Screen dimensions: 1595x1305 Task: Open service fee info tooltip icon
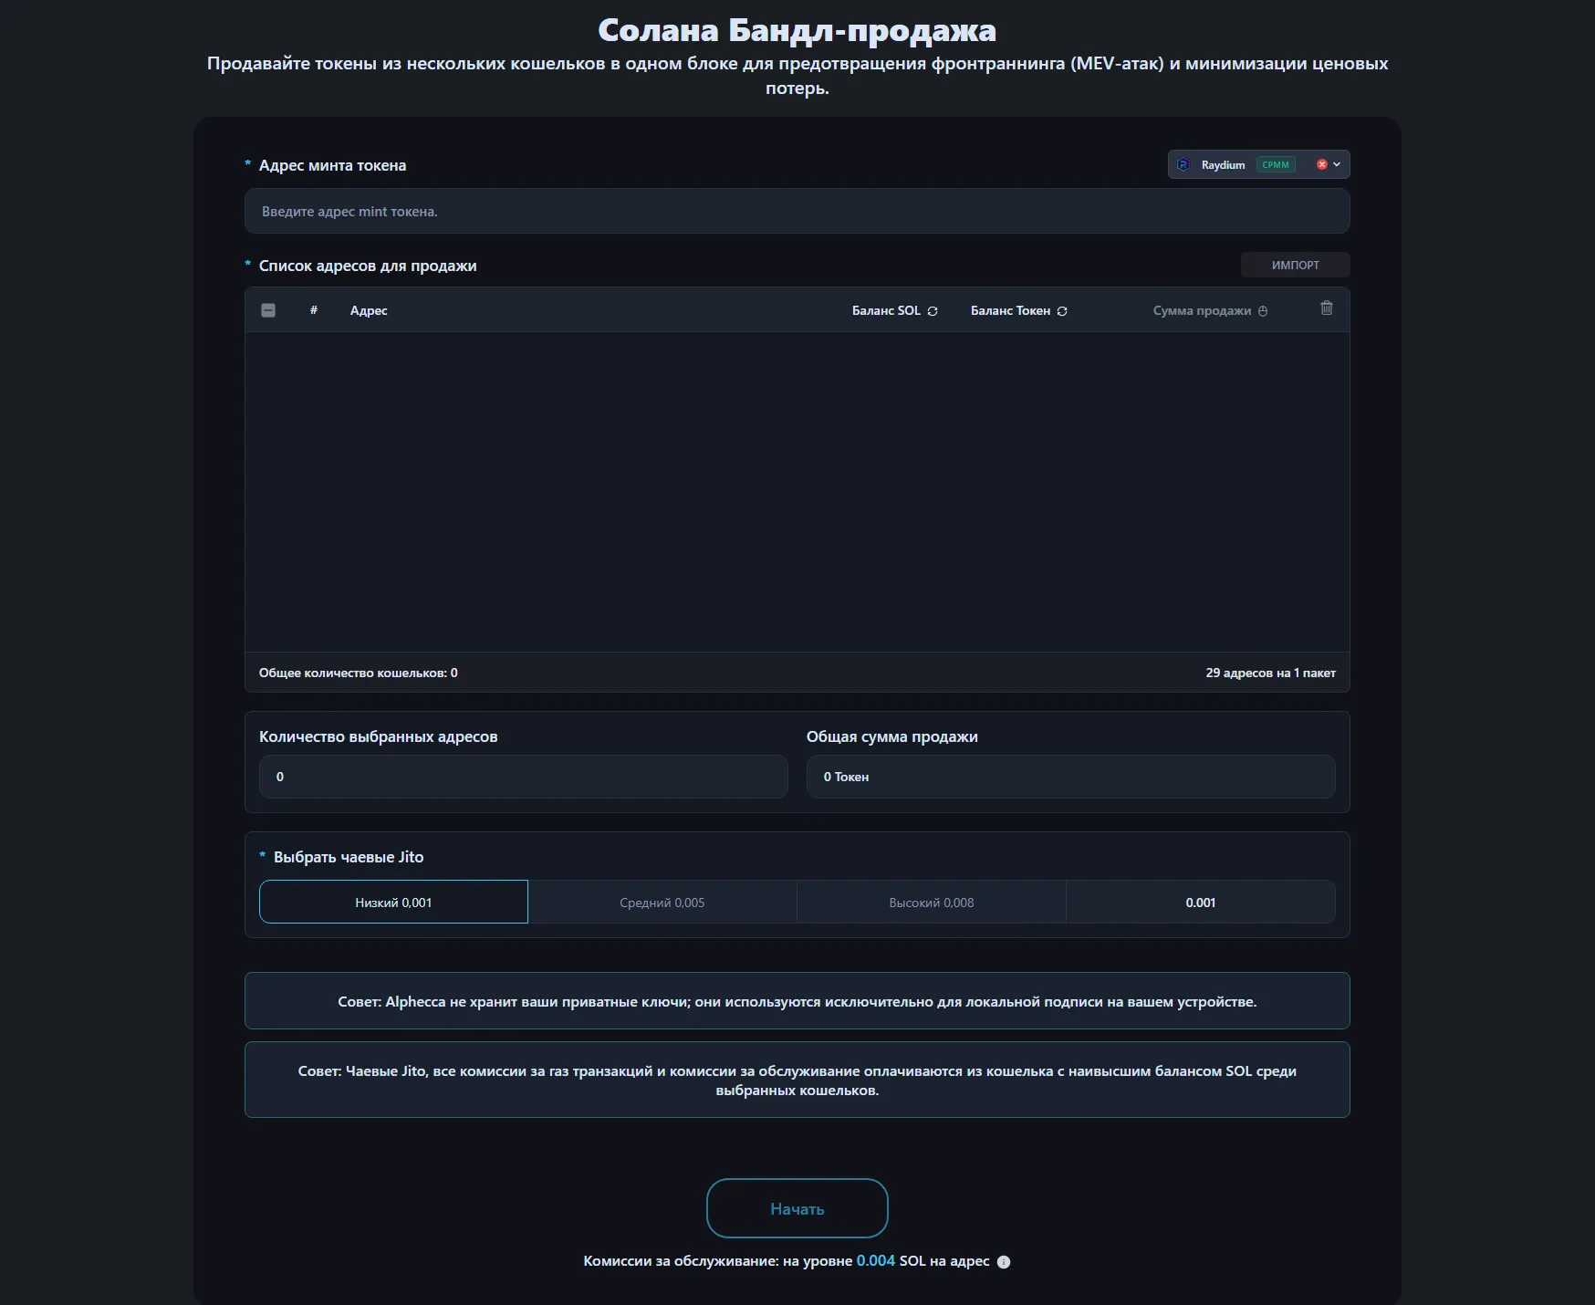click(1004, 1262)
